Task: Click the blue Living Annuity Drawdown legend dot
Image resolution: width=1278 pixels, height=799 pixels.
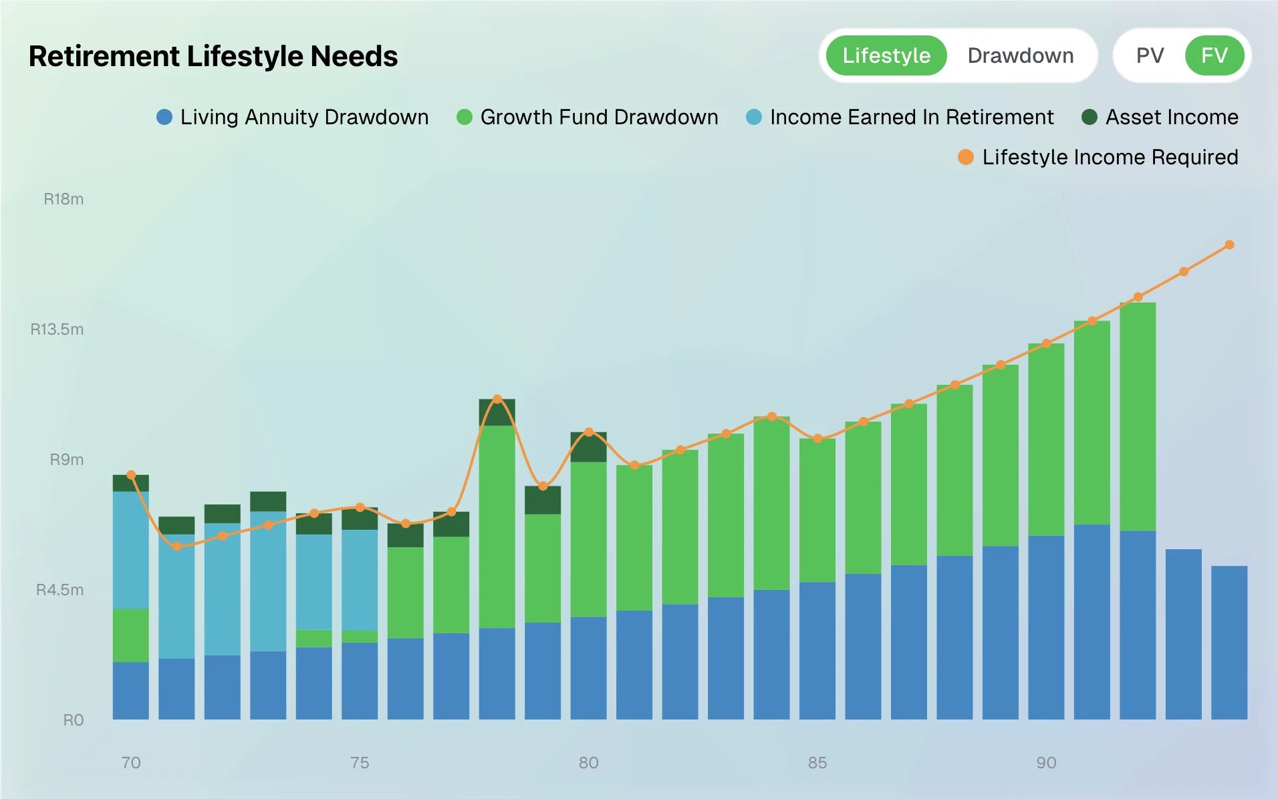Action: point(164,117)
